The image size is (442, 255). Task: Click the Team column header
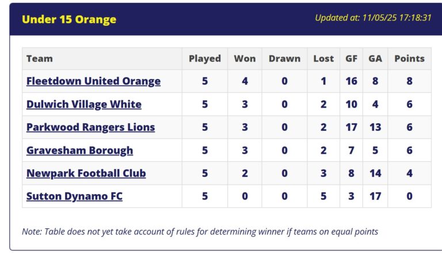click(x=40, y=59)
